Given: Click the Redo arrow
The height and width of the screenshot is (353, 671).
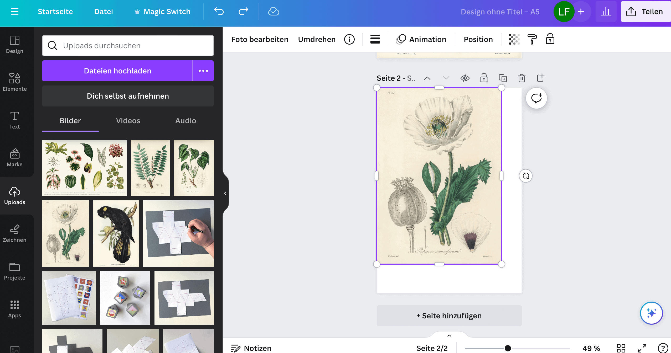Looking at the screenshot, I should 243,12.
